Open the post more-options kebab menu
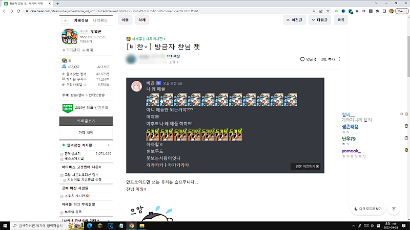 (x=340, y=59)
